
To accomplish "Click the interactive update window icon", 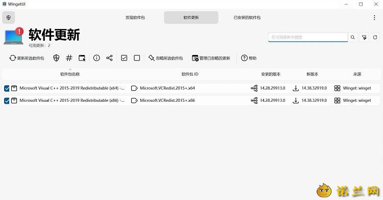I will (82, 58).
